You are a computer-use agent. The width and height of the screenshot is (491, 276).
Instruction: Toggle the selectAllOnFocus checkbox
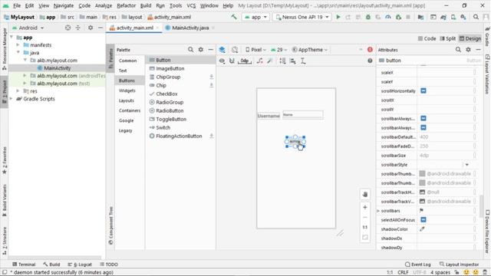click(x=423, y=220)
